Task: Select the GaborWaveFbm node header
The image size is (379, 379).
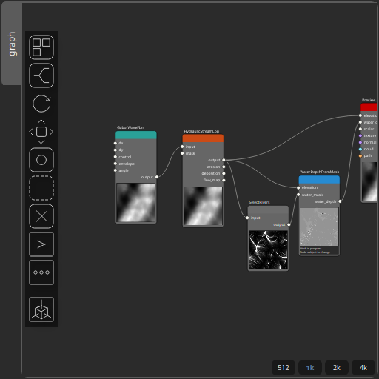Action: 136,135
